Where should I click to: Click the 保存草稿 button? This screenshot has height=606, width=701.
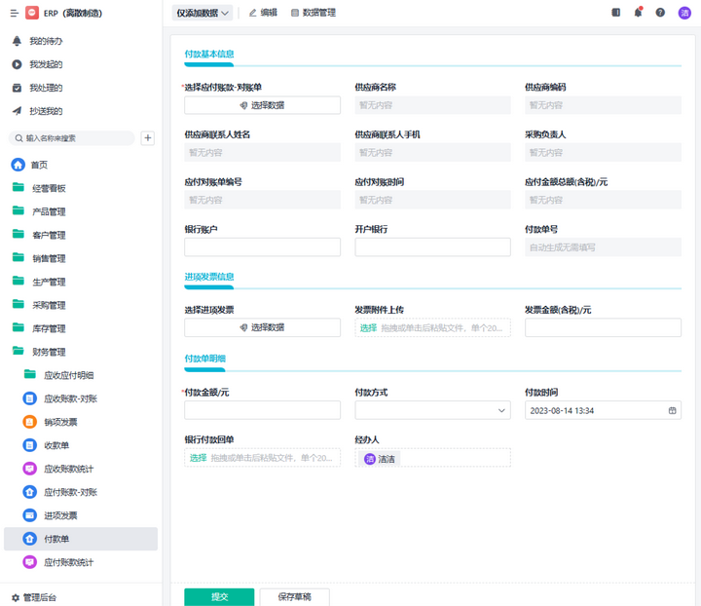pyautogui.click(x=294, y=596)
